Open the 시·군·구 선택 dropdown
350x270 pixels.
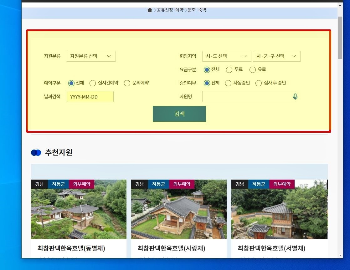click(276, 56)
